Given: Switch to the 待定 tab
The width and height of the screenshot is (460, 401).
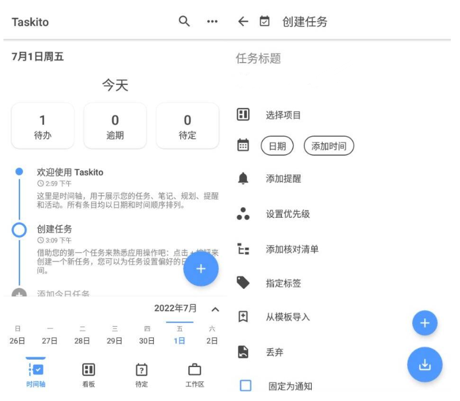Looking at the screenshot, I should pyautogui.click(x=141, y=375).
